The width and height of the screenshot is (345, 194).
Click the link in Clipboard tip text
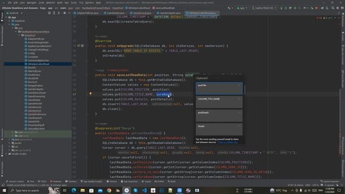(x=227, y=142)
